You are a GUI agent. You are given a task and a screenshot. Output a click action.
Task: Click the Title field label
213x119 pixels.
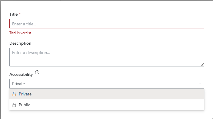(x=13, y=14)
